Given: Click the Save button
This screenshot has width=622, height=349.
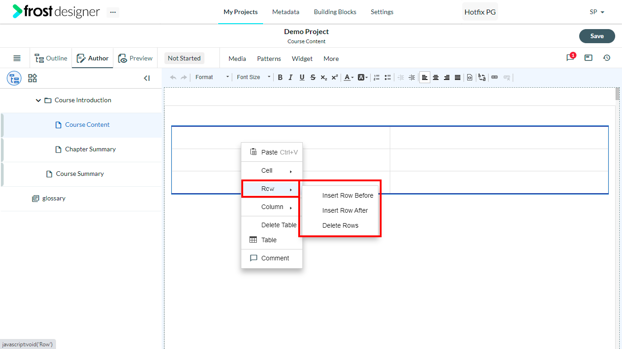Looking at the screenshot, I should pos(597,36).
